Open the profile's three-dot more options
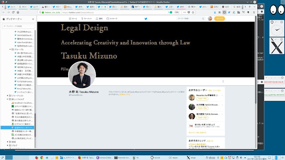 click(x=223, y=81)
